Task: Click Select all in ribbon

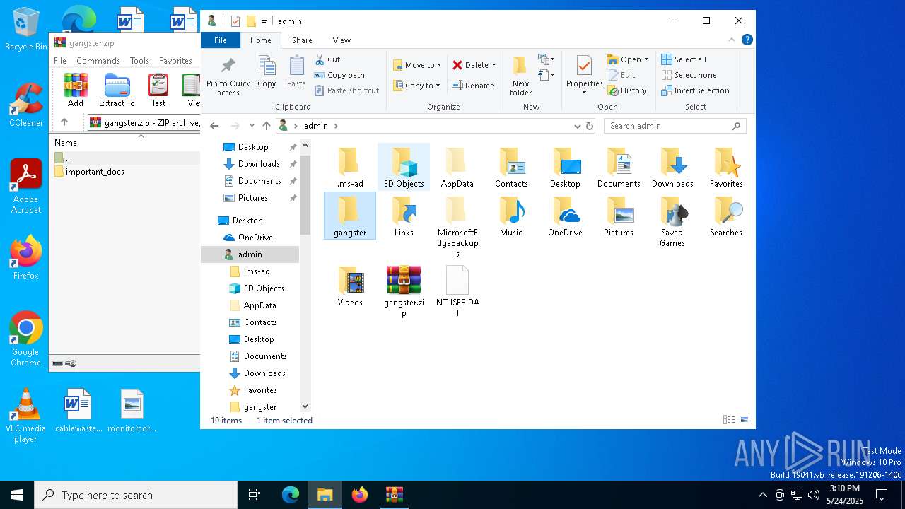Action: (684, 59)
